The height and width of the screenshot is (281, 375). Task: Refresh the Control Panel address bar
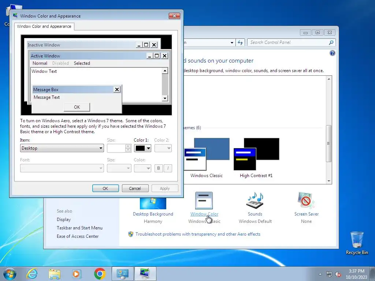[x=240, y=42]
